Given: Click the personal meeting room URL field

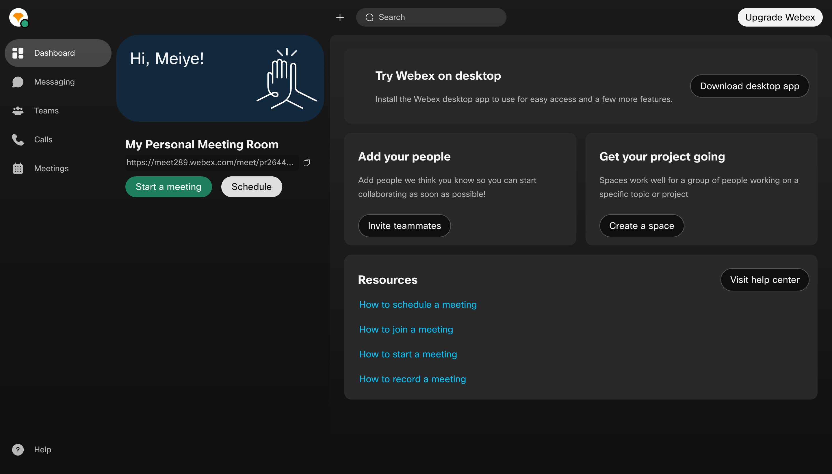Looking at the screenshot, I should point(212,163).
